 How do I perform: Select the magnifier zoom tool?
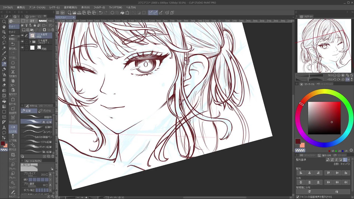[4, 22]
